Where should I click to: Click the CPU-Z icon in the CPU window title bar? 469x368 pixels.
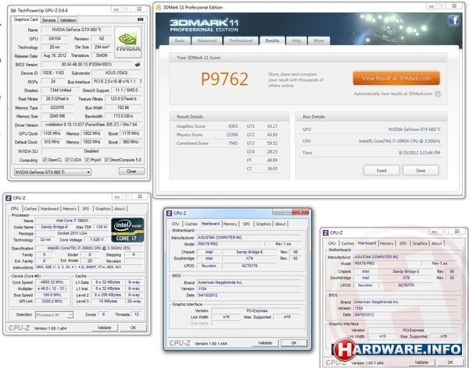[x=9, y=198]
